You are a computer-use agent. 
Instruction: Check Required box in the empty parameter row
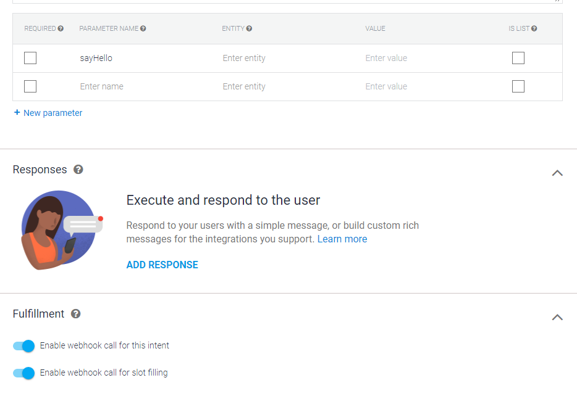coord(30,86)
